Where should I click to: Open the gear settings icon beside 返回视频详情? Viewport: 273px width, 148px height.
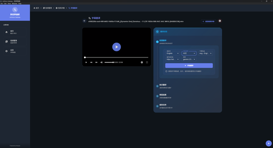pyautogui.click(x=220, y=21)
